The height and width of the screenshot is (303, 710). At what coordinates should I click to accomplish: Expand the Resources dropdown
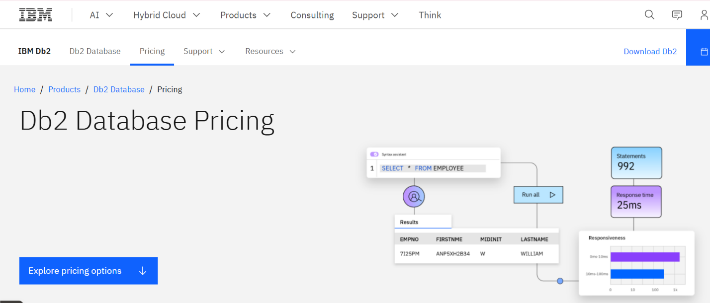click(270, 51)
